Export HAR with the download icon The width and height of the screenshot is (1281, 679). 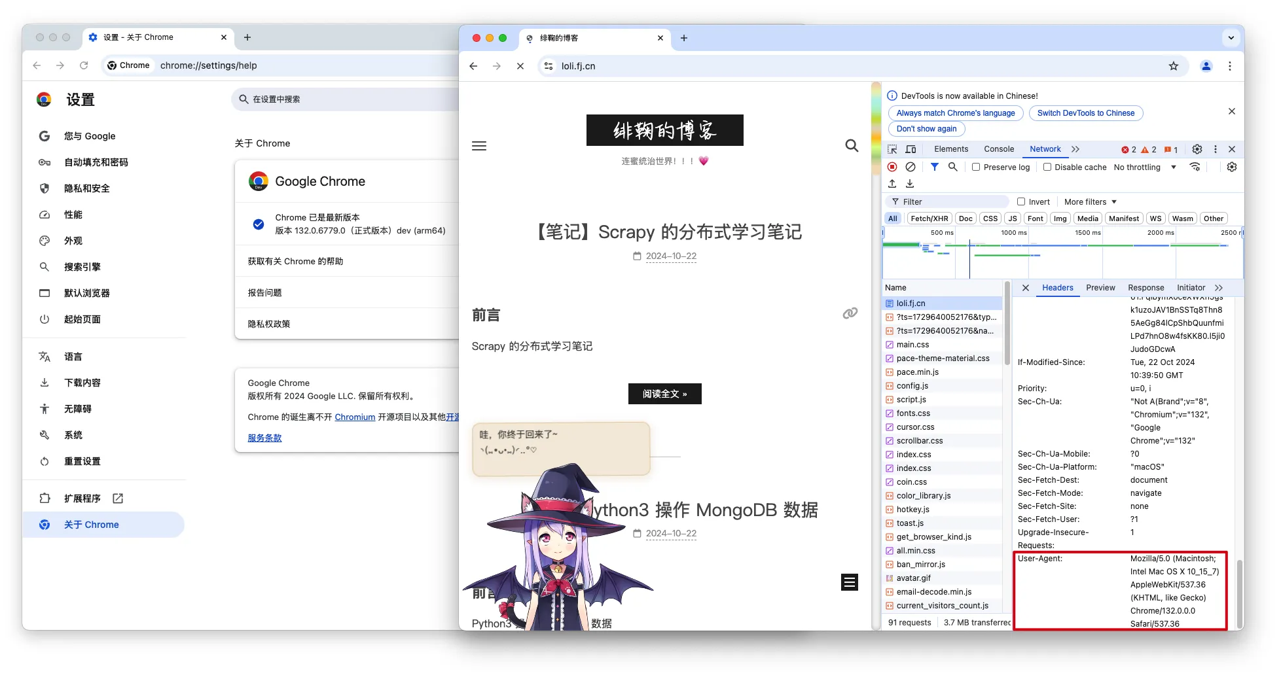pyautogui.click(x=910, y=184)
